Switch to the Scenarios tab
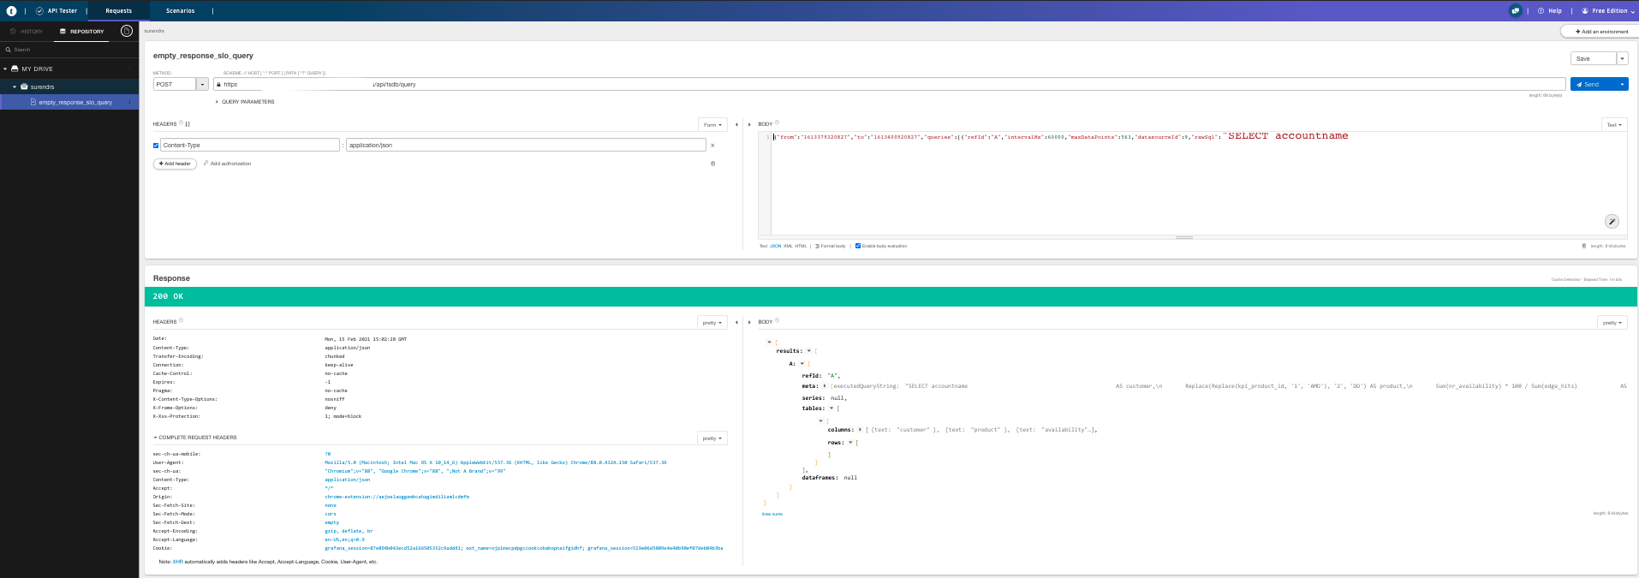Image resolution: width=1639 pixels, height=578 pixels. [x=180, y=11]
